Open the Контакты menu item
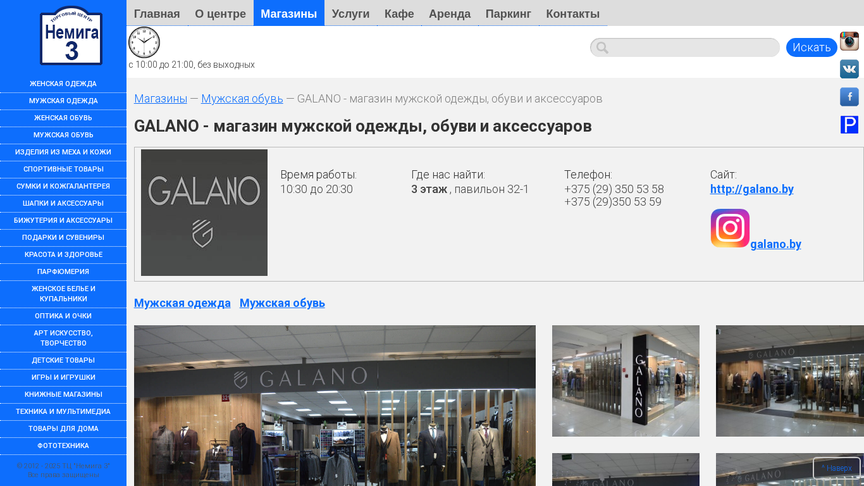Image resolution: width=864 pixels, height=486 pixels. click(573, 13)
